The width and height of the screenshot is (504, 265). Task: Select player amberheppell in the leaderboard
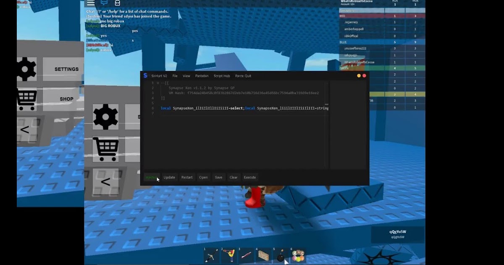[382, 29]
